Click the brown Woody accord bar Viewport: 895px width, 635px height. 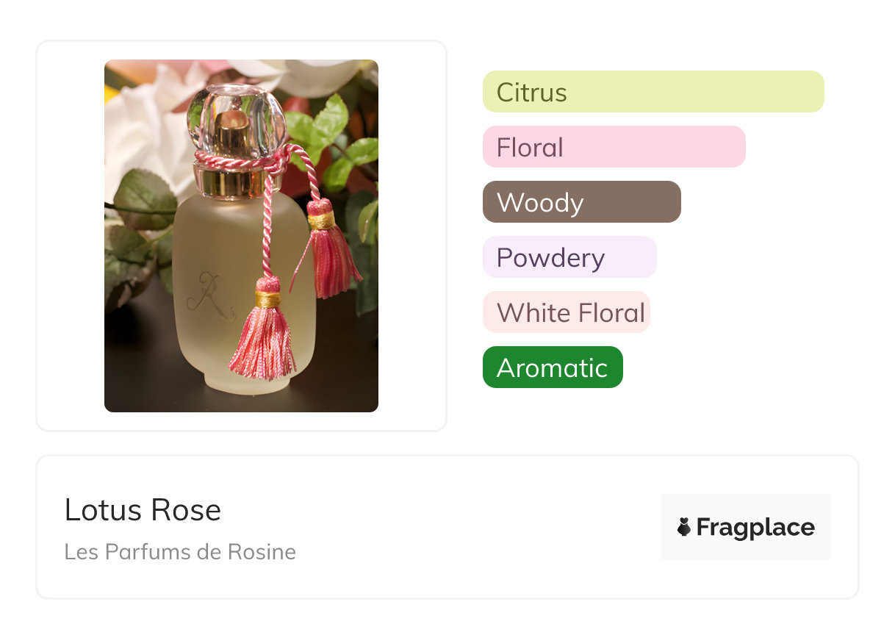(x=581, y=202)
